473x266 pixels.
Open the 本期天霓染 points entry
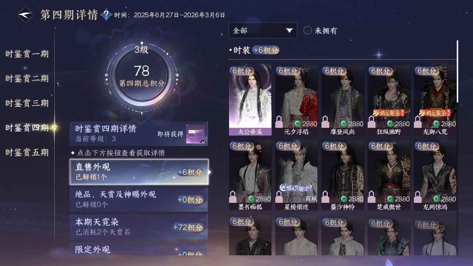coord(139,227)
